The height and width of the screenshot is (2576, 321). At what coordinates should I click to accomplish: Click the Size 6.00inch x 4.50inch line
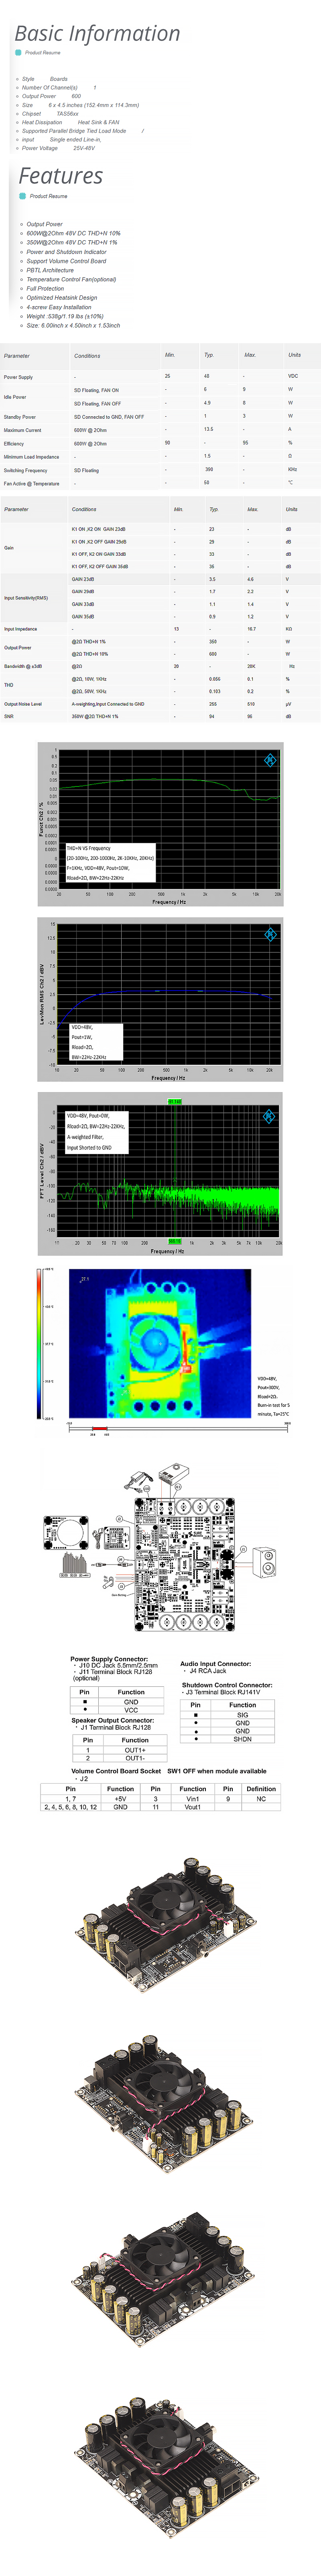(73, 325)
